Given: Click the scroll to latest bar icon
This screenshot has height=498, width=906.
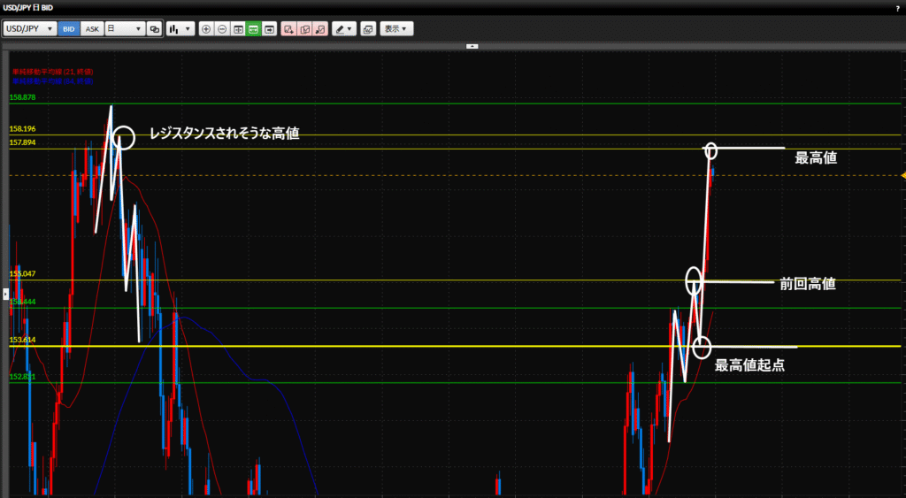Looking at the screenshot, I should tap(269, 28).
